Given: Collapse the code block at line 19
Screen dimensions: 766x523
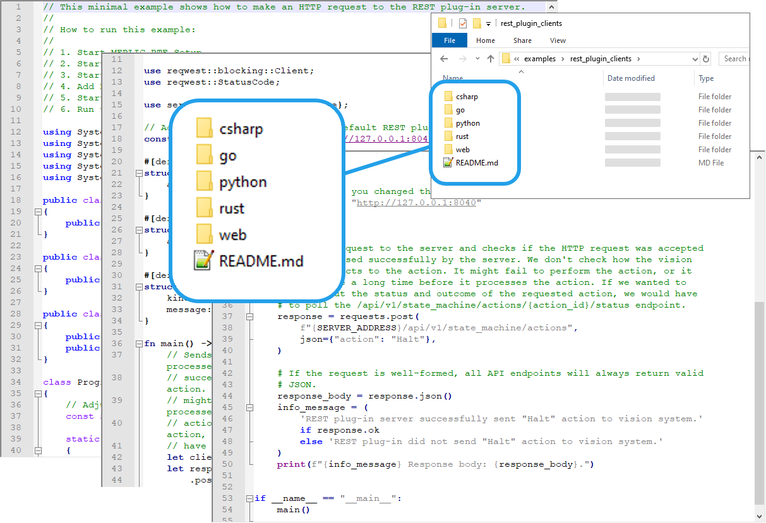Looking at the screenshot, I should tap(37, 212).
